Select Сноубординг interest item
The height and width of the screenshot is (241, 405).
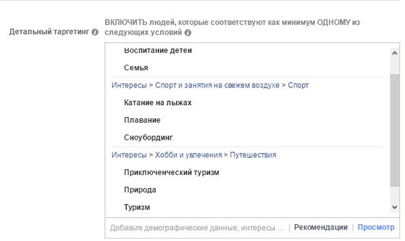[148, 137]
